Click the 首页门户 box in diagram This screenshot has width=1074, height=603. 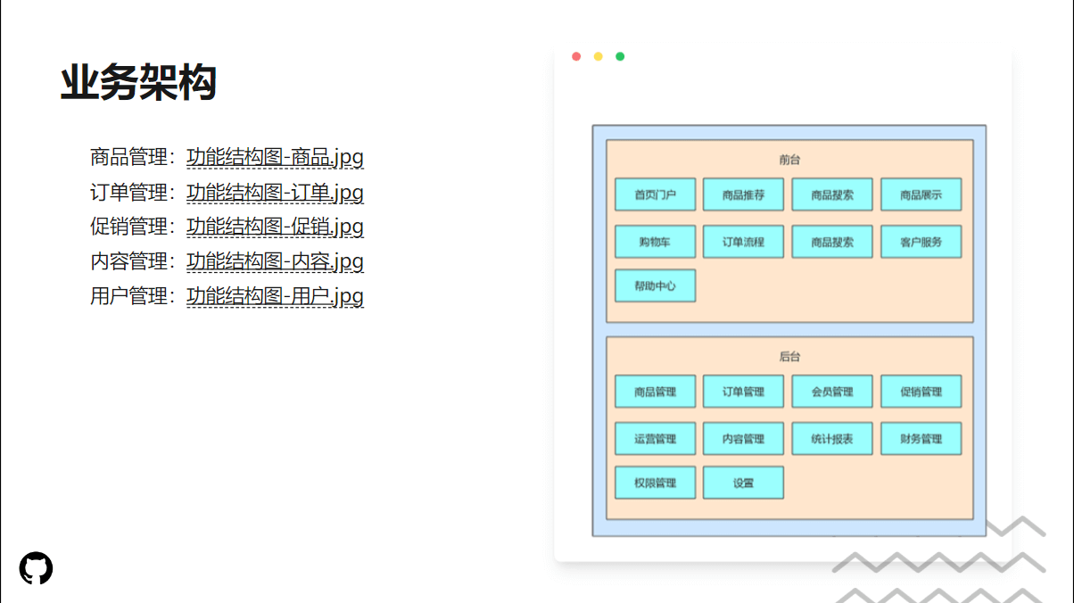coord(655,194)
